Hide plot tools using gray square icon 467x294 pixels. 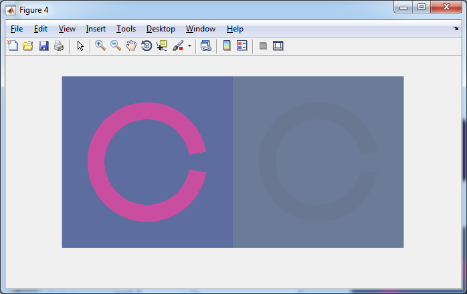(x=263, y=46)
